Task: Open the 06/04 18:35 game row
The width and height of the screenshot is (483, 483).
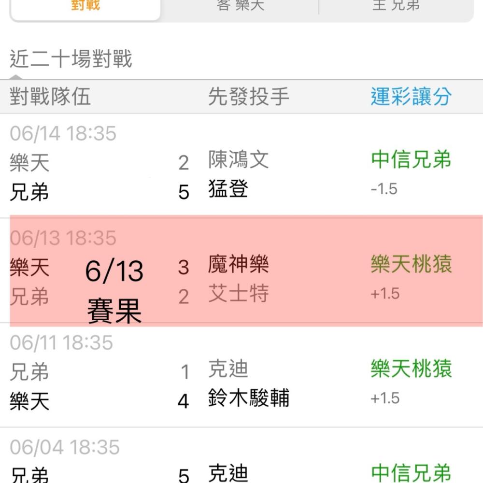Action: pyautogui.click(x=241, y=455)
